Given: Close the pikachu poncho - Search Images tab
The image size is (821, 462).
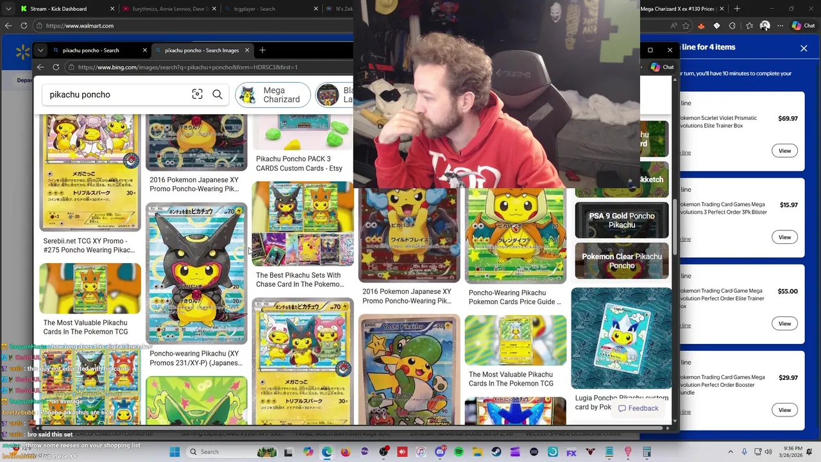Looking at the screenshot, I should click(x=246, y=50).
